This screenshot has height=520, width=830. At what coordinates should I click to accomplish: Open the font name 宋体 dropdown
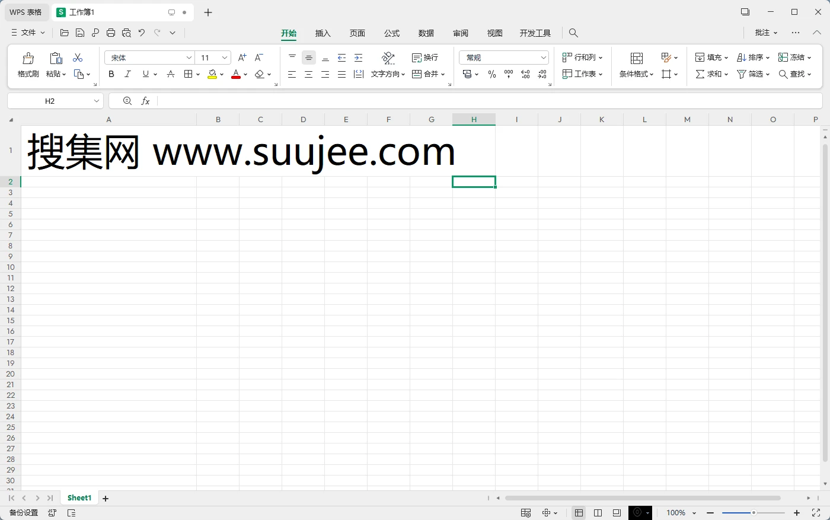(x=189, y=58)
